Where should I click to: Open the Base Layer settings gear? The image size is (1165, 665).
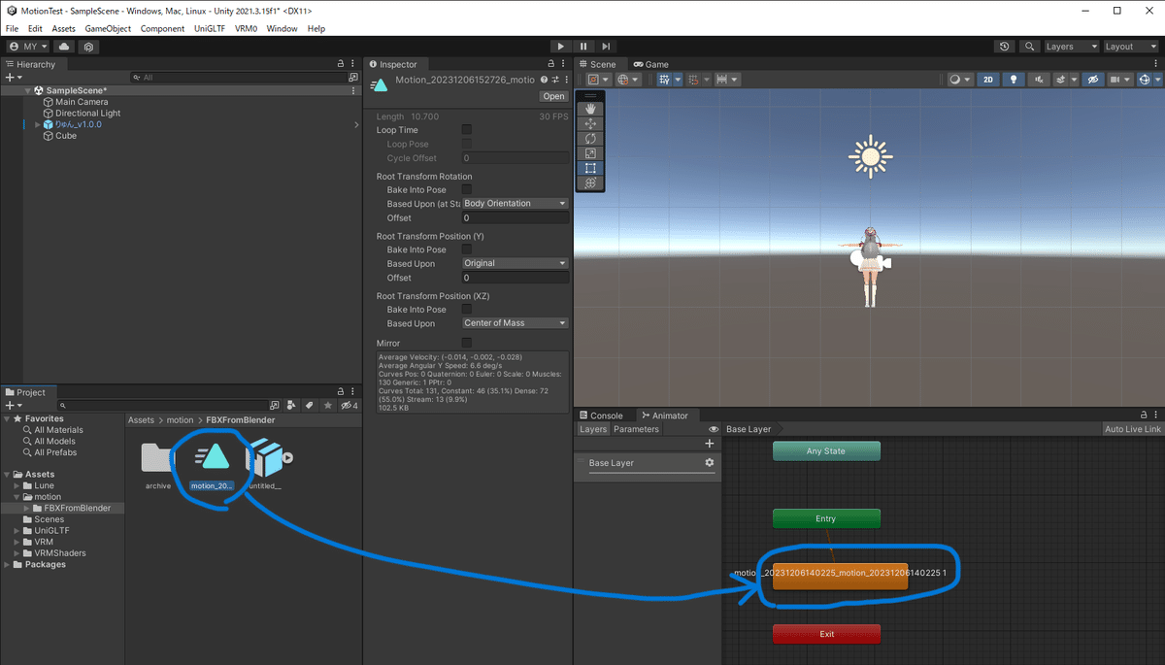tap(709, 463)
